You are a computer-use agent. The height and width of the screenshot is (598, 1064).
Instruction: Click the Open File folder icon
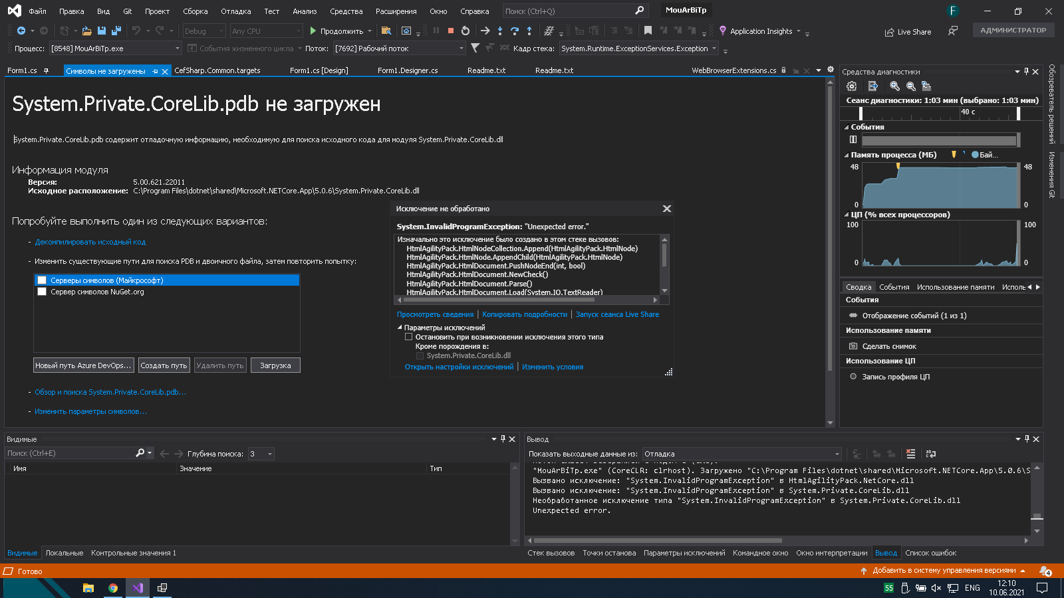86,31
